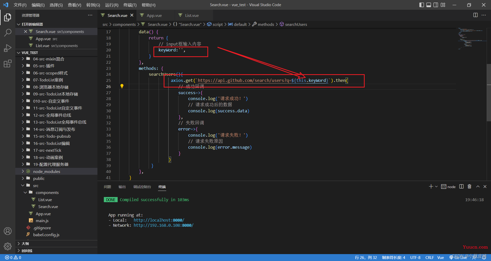Open Run and Debug view
Image resolution: width=491 pixels, height=261 pixels.
[x=8, y=48]
